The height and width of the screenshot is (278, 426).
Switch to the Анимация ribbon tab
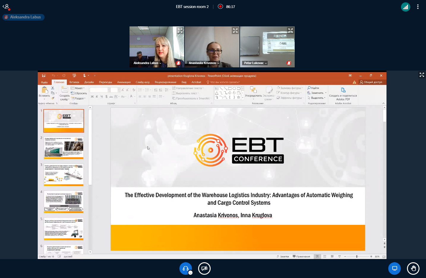tap(124, 82)
